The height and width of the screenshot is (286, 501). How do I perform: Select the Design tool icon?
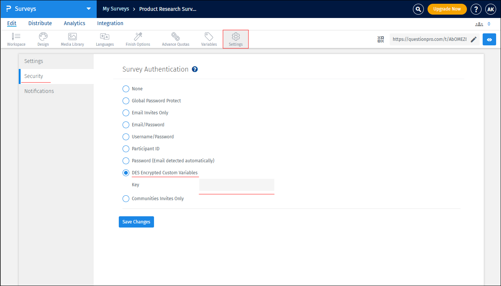pyautogui.click(x=43, y=39)
